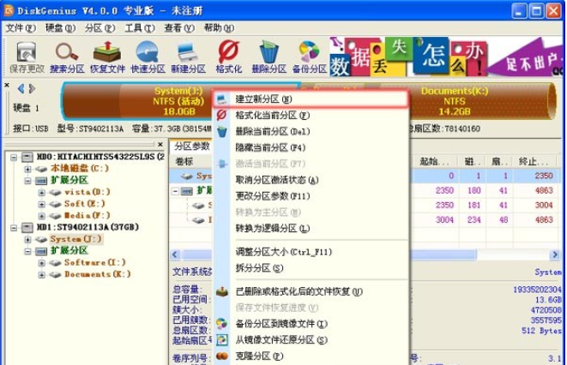
Task: Click the hard disk icon next to HD0
Action: point(27,157)
